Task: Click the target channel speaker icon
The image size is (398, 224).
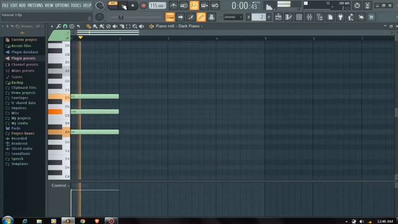Action: 152,26
